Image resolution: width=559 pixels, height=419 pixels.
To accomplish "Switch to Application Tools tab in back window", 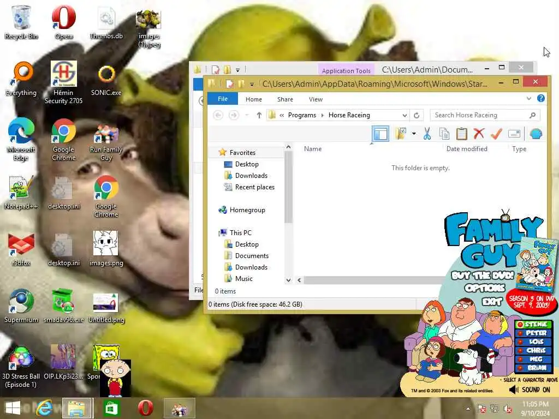I will pos(346,70).
